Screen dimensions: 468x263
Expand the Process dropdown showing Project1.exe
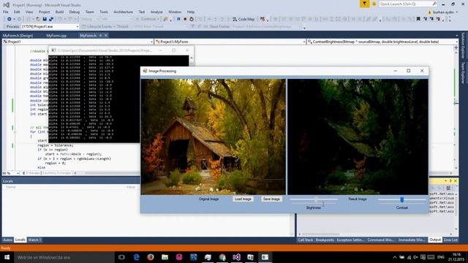[78, 26]
